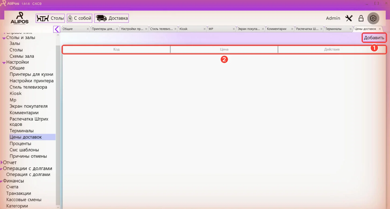Click the Добавить button

374,38
